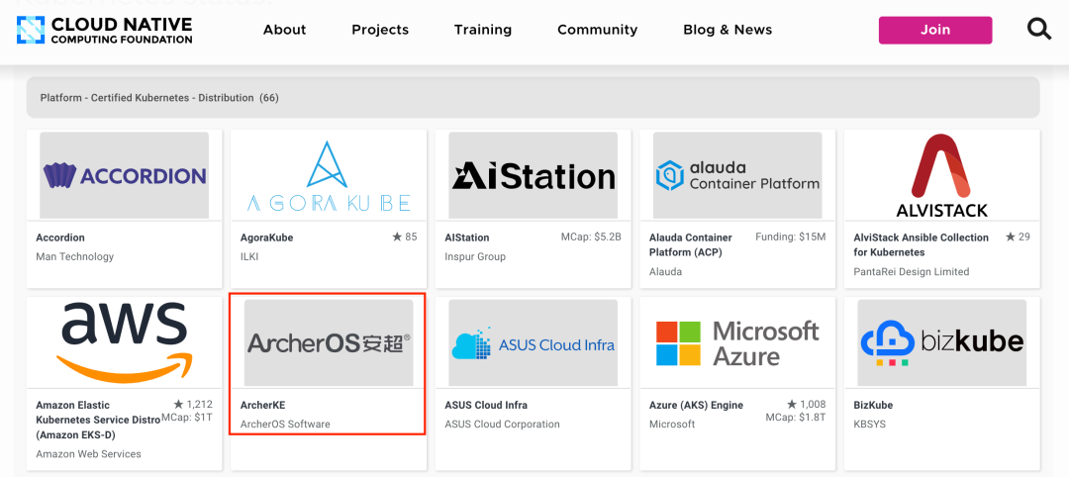Select the AWS logo image
Image resolution: width=1069 pixels, height=477 pixels.
tap(124, 342)
